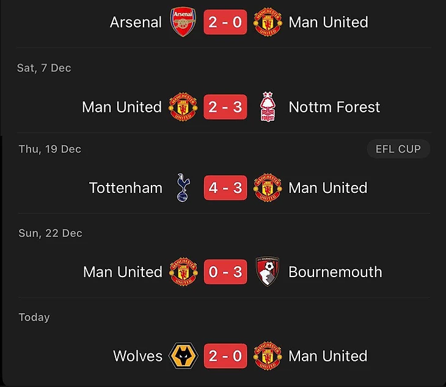Viewport: 446px width, 387px height.
Task: Click the Tottenham team name
Action: [126, 187]
